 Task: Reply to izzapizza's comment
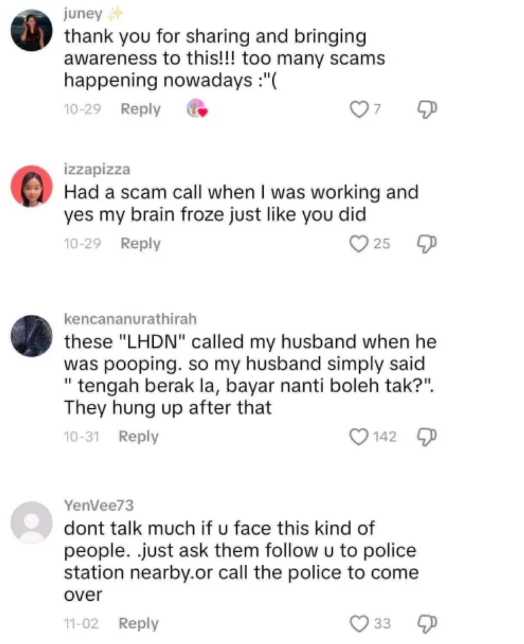(x=140, y=243)
